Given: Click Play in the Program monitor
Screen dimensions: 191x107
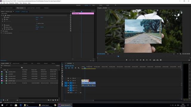Looking at the screenshot, I should [144, 60].
